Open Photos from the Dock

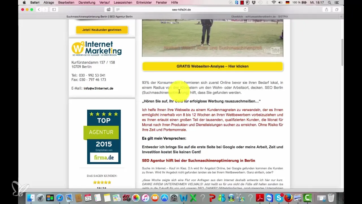pyautogui.click(x=136, y=198)
